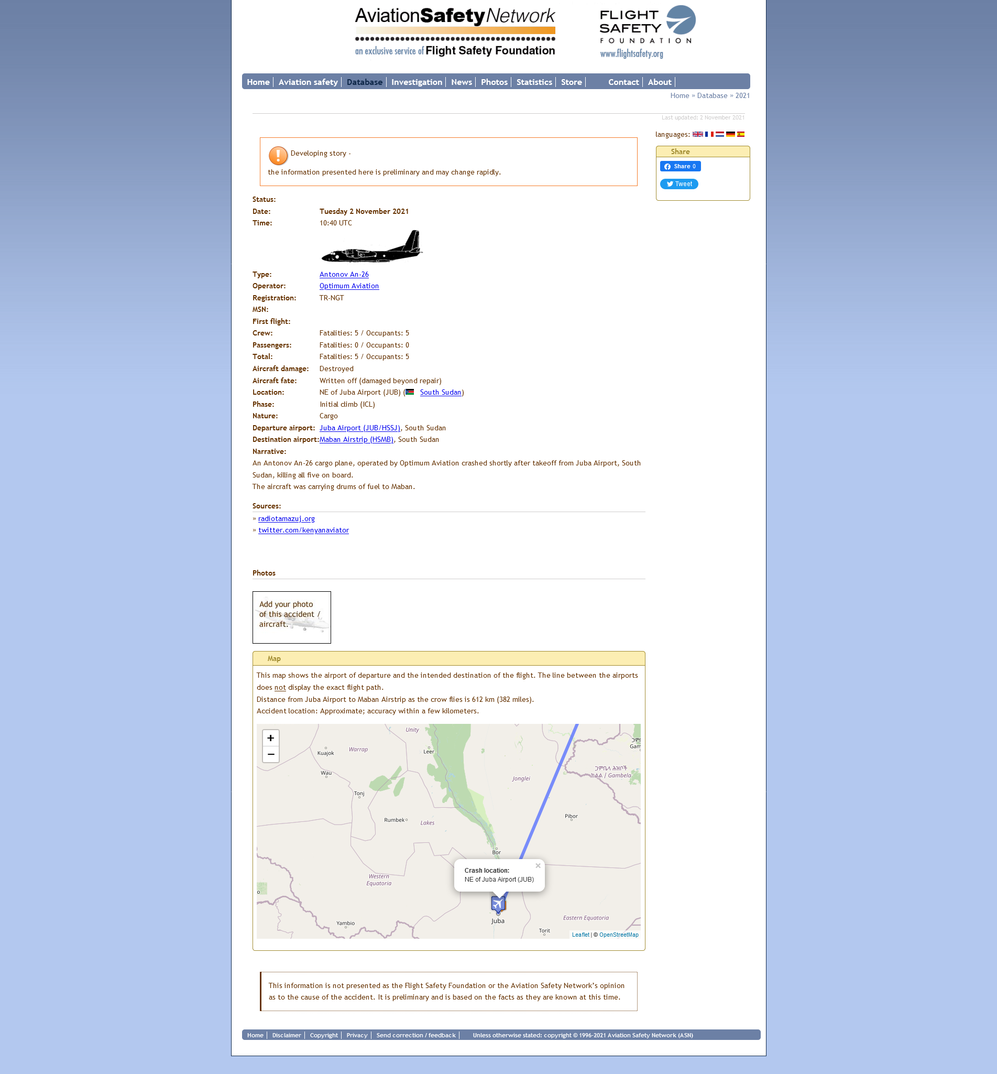Open the radiotamazuj.org source link
Viewport: 997px width, 1074px height.
click(x=287, y=518)
